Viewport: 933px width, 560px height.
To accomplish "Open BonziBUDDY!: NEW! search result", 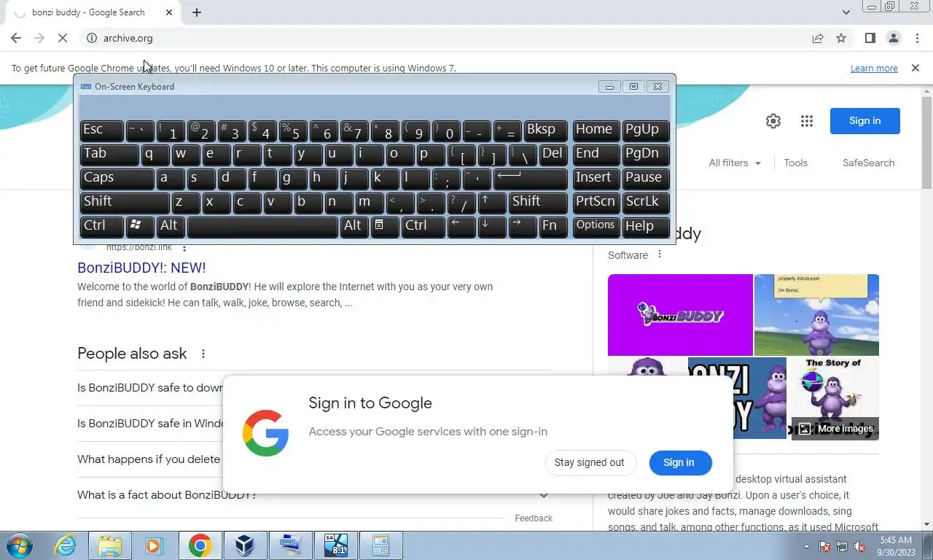I will [141, 268].
